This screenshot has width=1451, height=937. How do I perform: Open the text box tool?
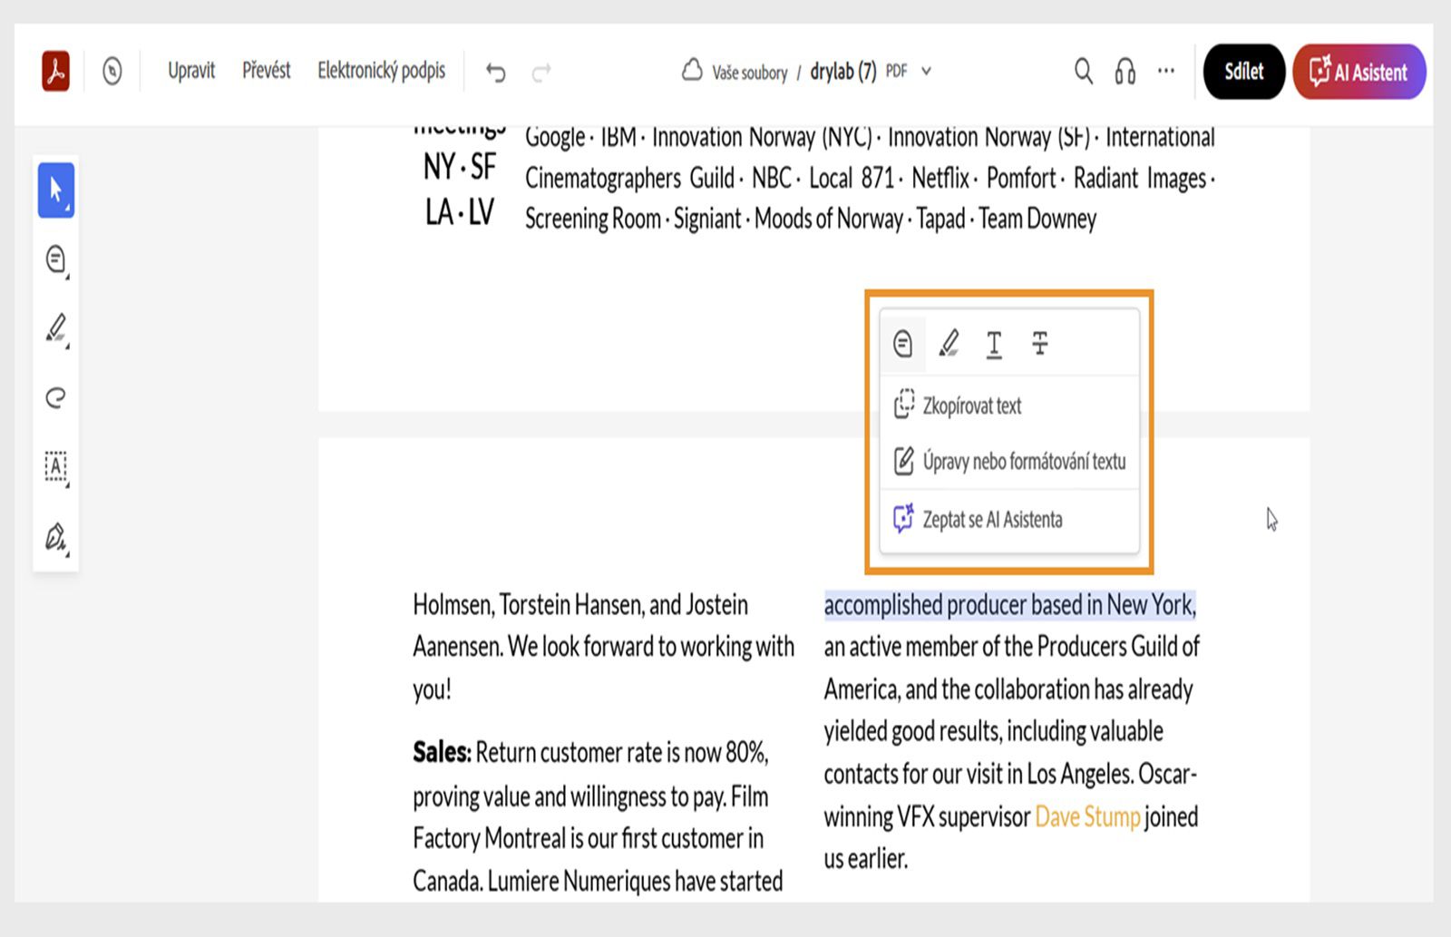tap(54, 467)
